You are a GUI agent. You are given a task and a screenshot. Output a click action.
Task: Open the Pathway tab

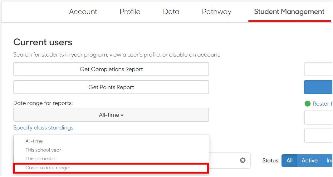click(x=217, y=12)
